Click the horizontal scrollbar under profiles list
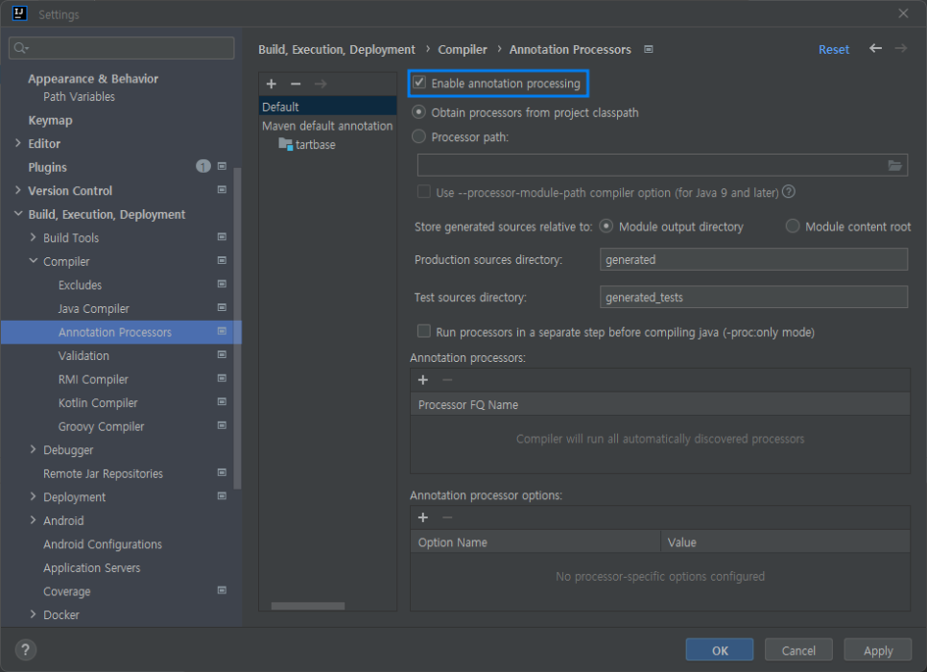The width and height of the screenshot is (927, 672). point(307,606)
